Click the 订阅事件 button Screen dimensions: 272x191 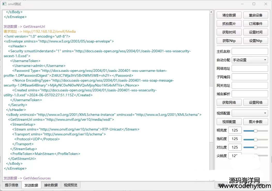[255, 24]
